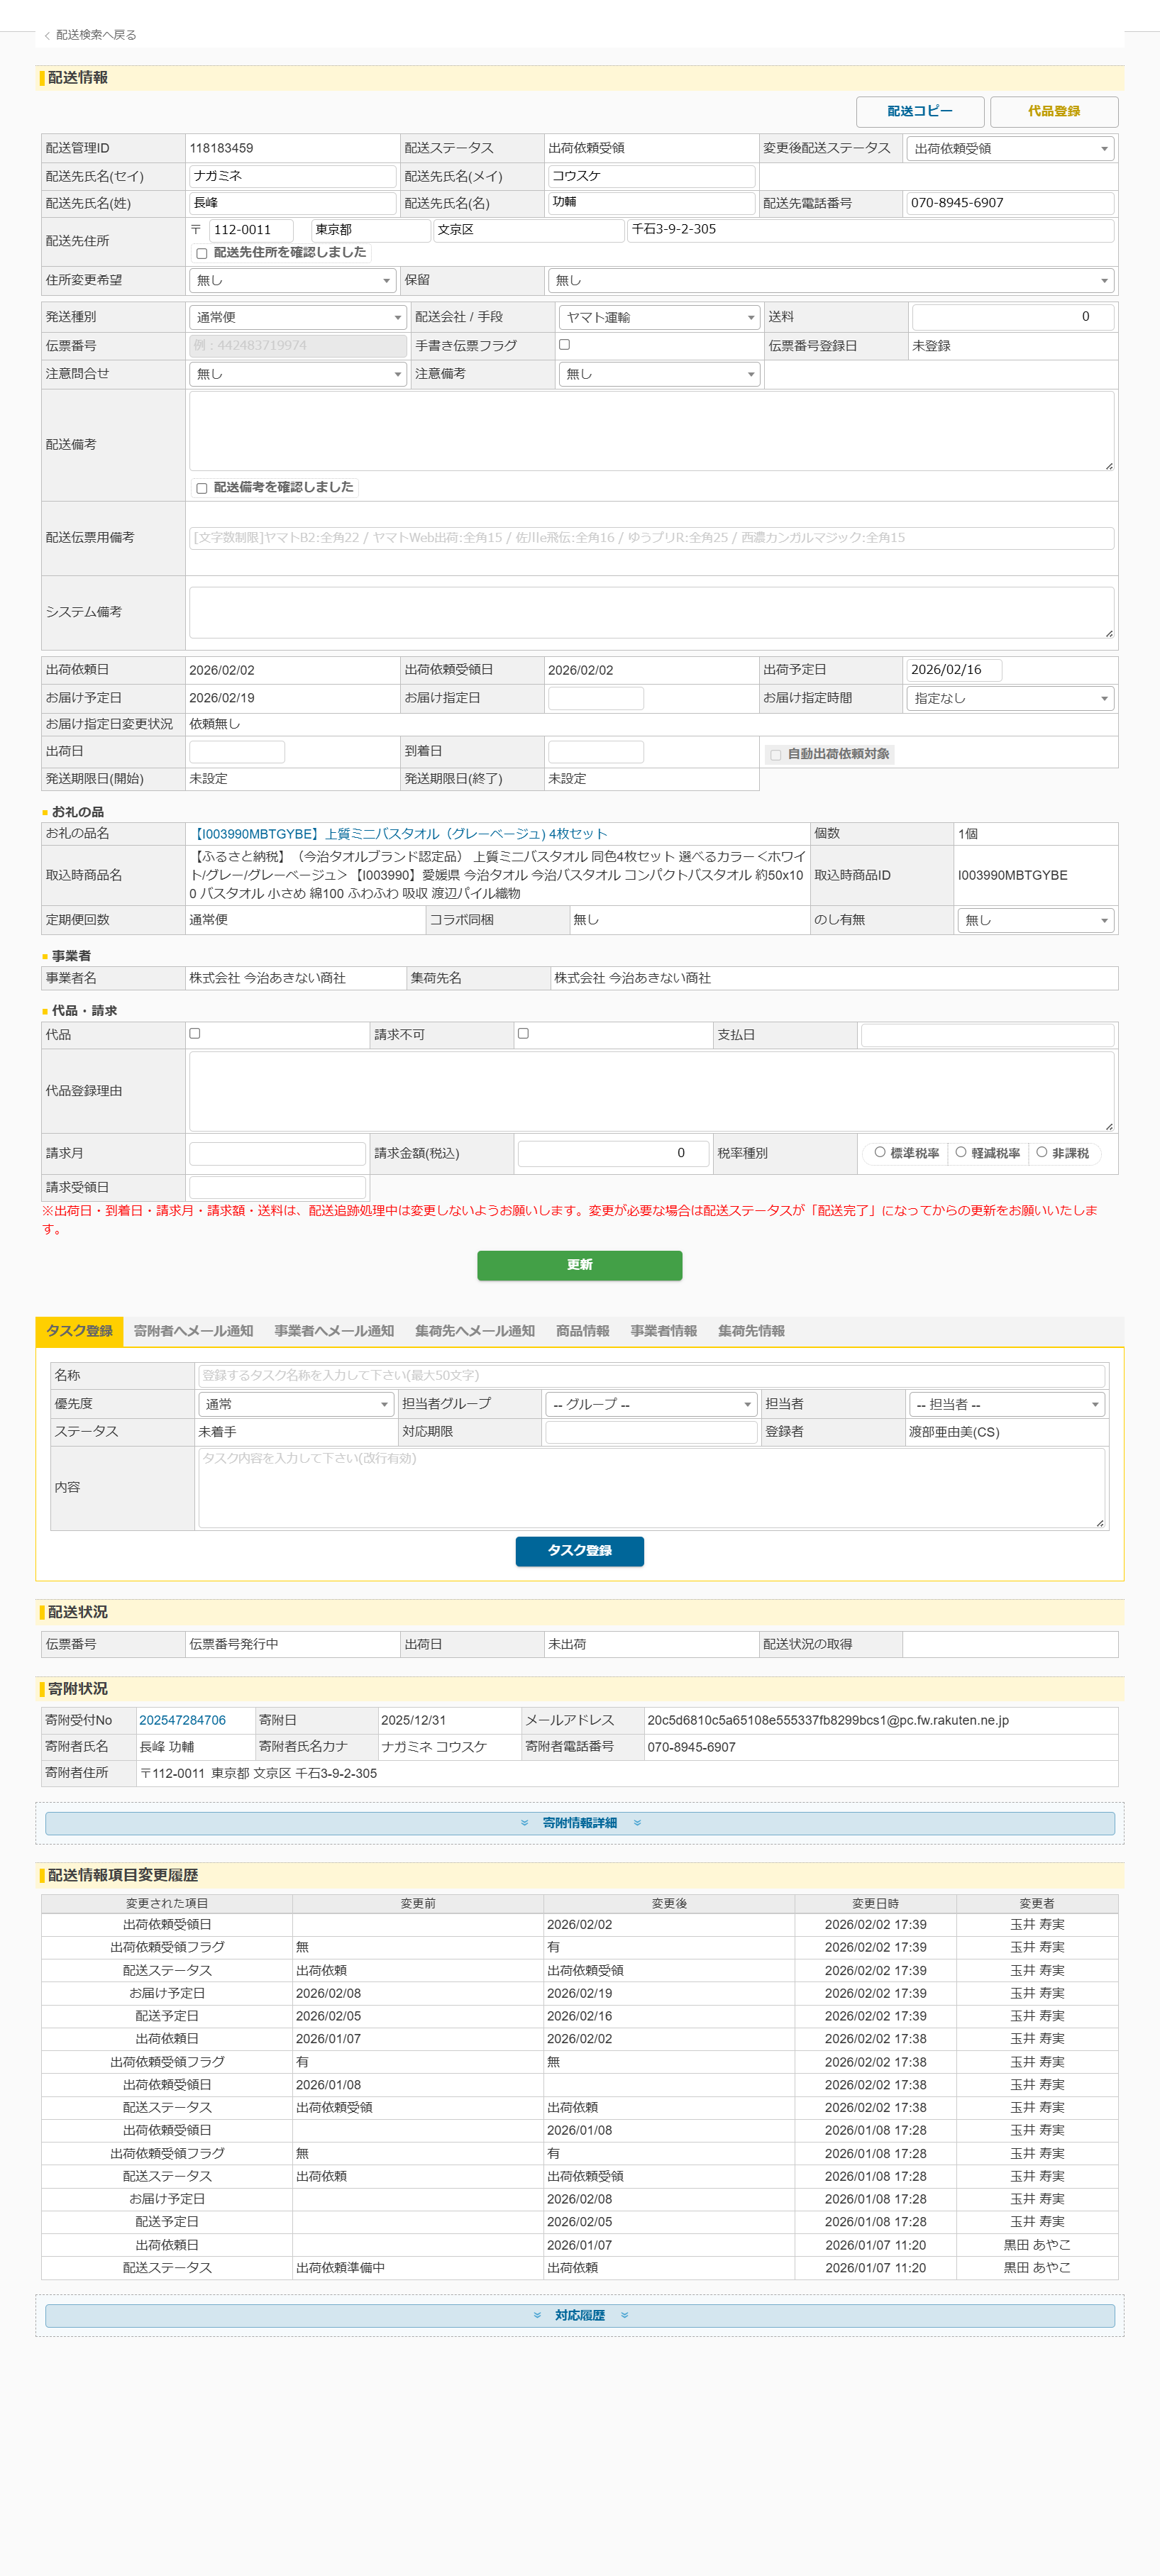The image size is (1160, 2576).
Task: Switch to the タスク登録 tab
Action: pos(79,1331)
